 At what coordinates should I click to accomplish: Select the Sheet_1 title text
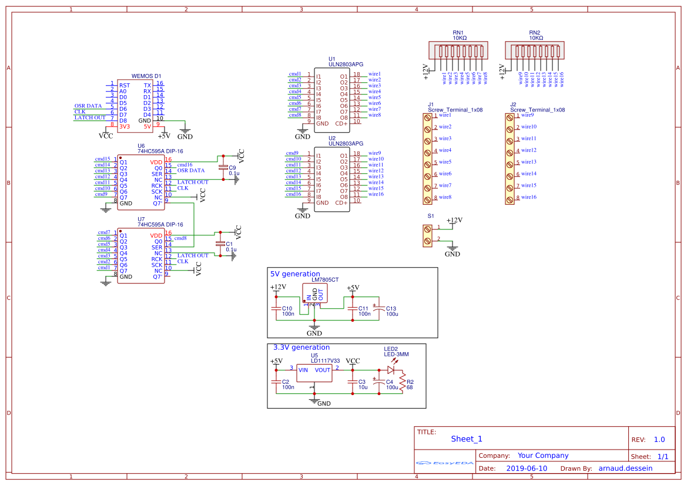[x=466, y=439]
